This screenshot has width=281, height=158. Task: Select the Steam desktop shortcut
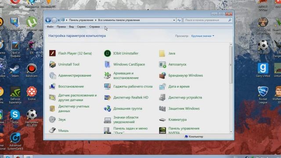15,71
